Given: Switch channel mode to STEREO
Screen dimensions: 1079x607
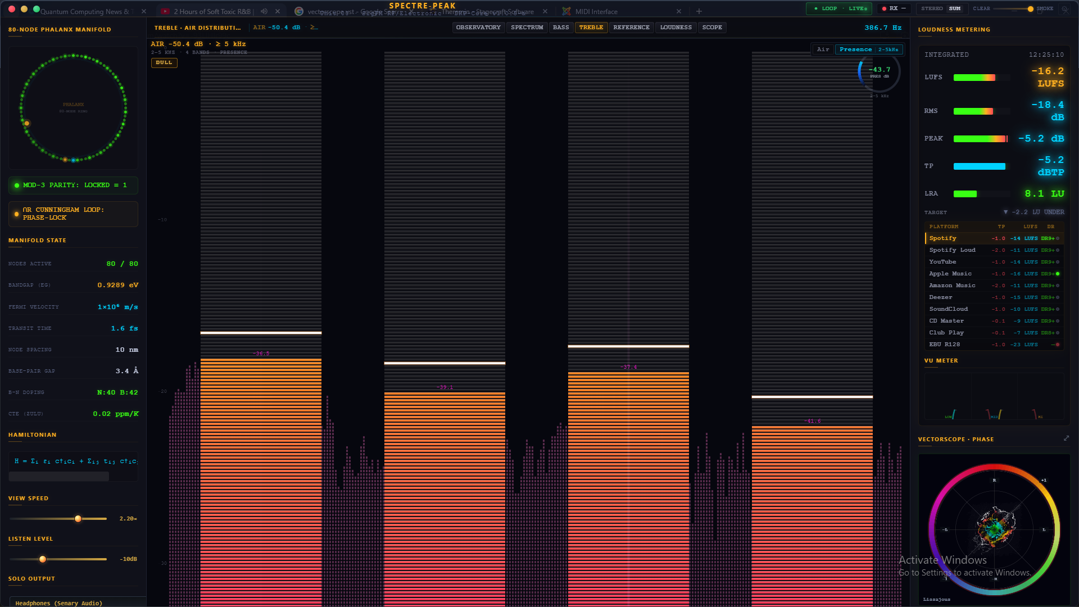Looking at the screenshot, I should [932, 8].
